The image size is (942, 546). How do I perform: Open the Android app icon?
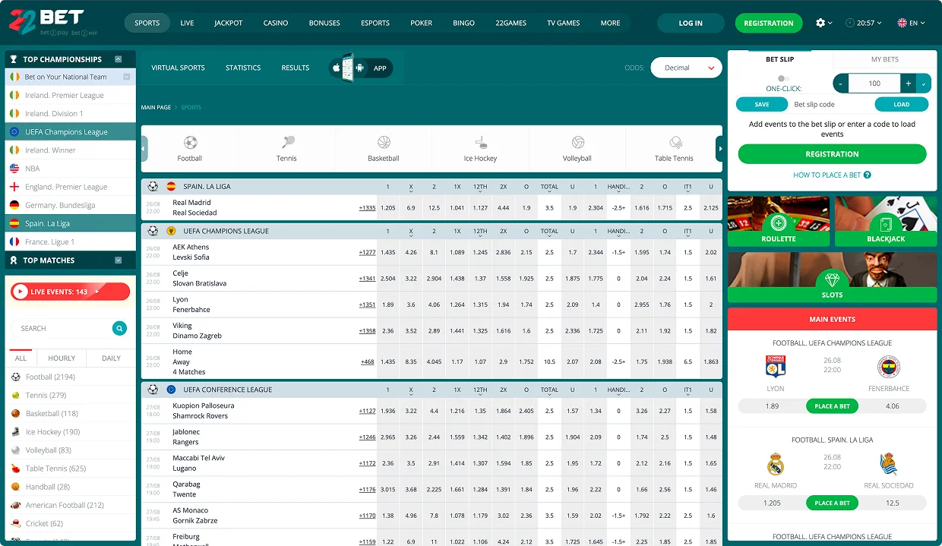360,68
